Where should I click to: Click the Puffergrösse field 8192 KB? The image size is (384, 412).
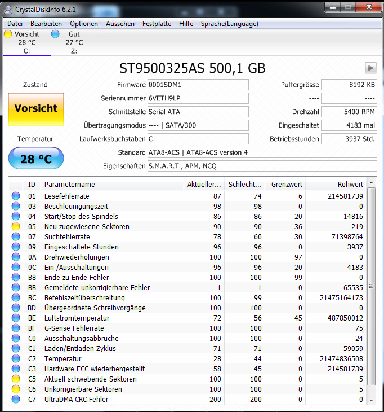tap(349, 85)
